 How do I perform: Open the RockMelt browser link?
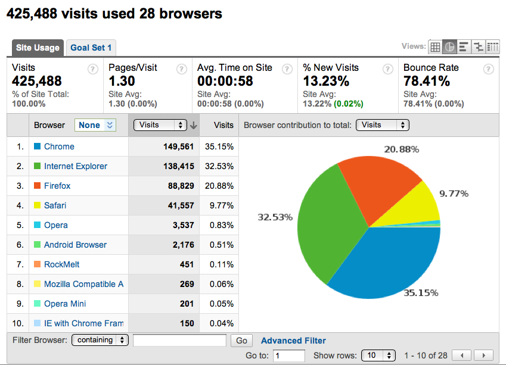tap(61, 264)
